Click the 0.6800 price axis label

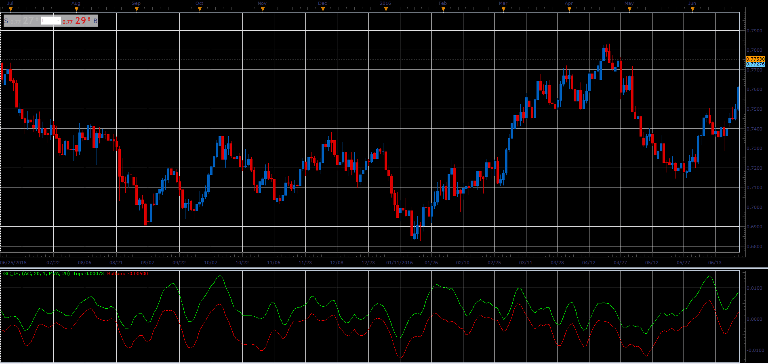tap(754, 246)
